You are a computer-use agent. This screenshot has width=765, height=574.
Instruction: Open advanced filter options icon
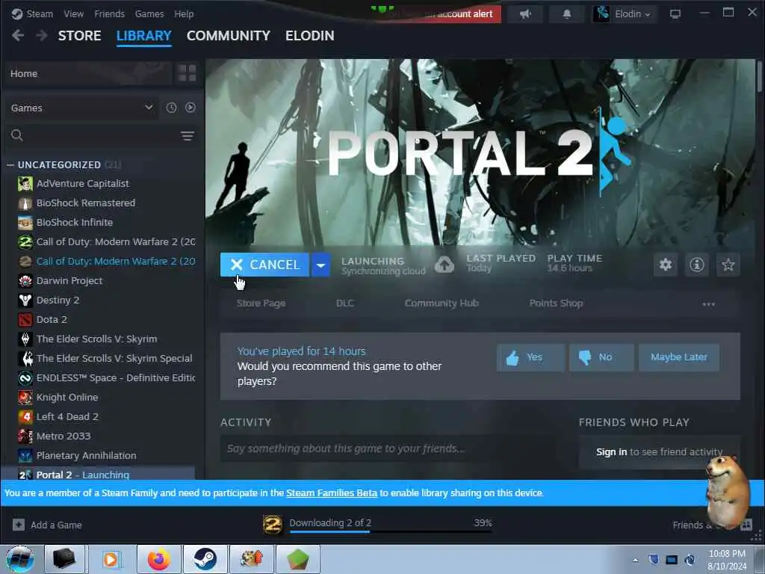188,136
